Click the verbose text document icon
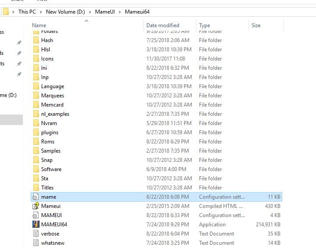Viewport: 316px width, 250px height. pyautogui.click(x=36, y=234)
